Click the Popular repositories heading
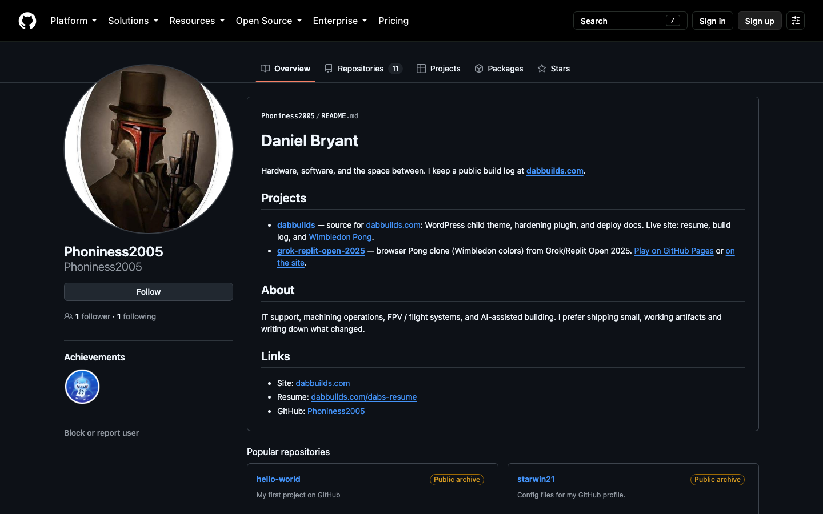Viewport: 823px width, 514px height. [x=288, y=452]
